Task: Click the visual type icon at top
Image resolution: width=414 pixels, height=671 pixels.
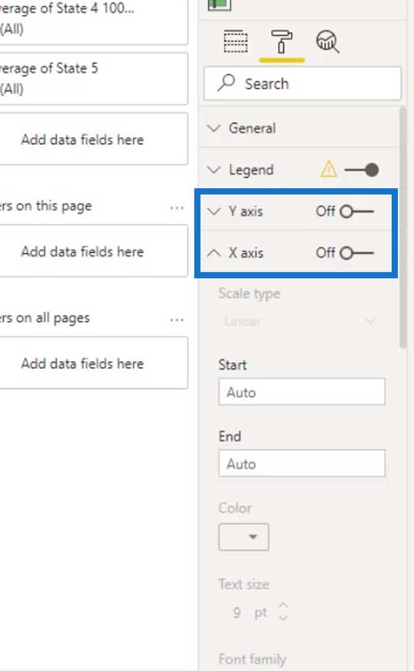Action: point(219,4)
